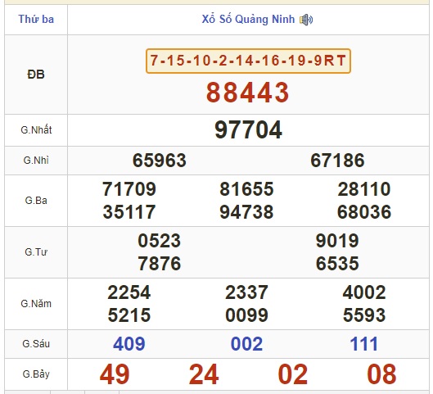Screen dimensions: 433x394
Task: Select seventh prize number 02
Action: click(293, 374)
